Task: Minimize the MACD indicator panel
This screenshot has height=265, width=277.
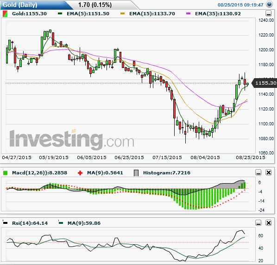Action: 258,173
